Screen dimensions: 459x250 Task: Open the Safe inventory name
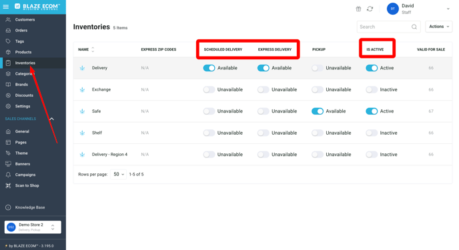pos(96,111)
